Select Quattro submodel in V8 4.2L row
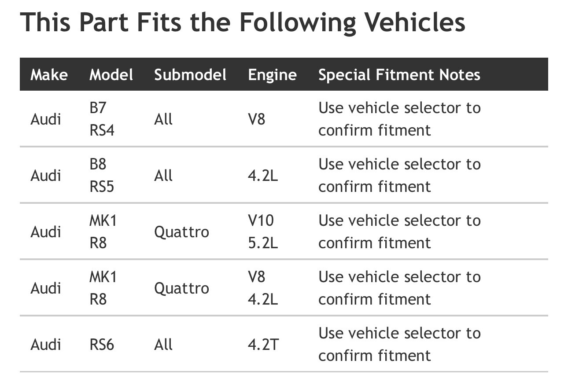This screenshot has width=568, height=386. pyautogui.click(x=181, y=288)
